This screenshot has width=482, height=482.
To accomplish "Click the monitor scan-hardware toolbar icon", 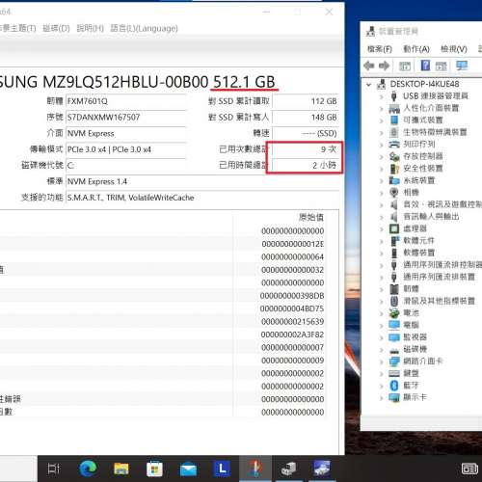I will pyautogui.click(x=462, y=66).
